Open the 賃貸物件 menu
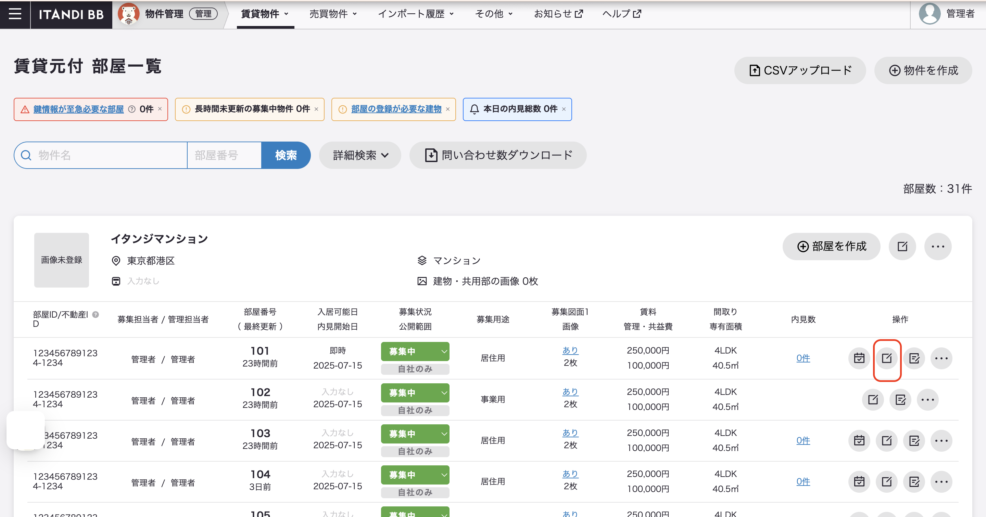The image size is (986, 517). coord(265,14)
